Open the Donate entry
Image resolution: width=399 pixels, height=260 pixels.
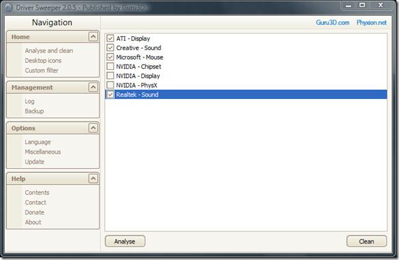(34, 212)
